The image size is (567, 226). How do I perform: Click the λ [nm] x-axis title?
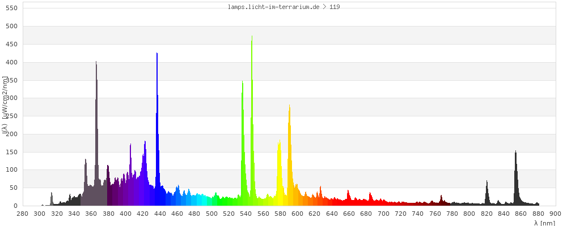click(544, 223)
